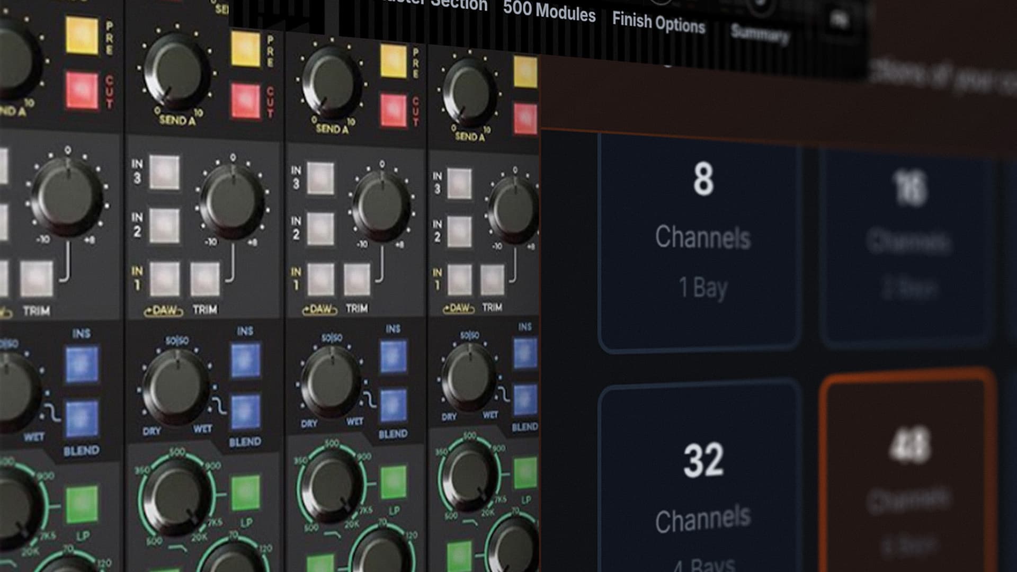Enable INS on the third channel strip
Image resolution: width=1017 pixels, height=572 pixels.
pos(393,356)
